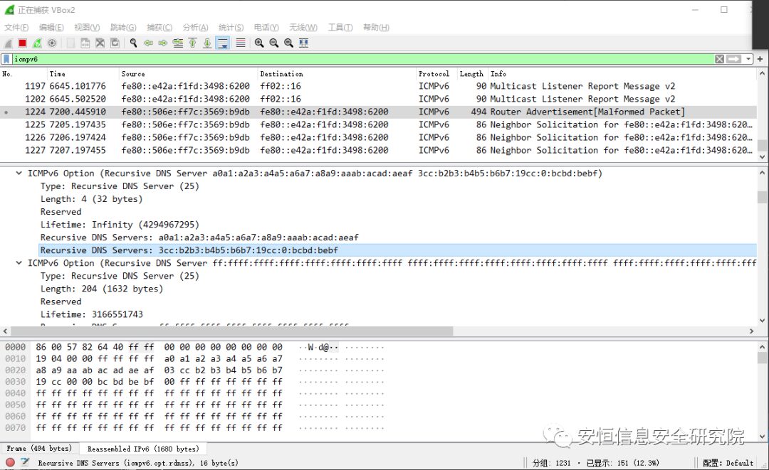Image resolution: width=769 pixels, height=470 pixels.
Task: Go back to previous packet arrow
Action: [148, 43]
